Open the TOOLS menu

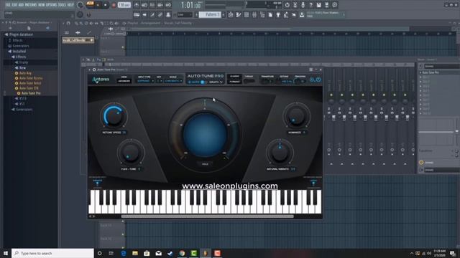[x=63, y=5]
